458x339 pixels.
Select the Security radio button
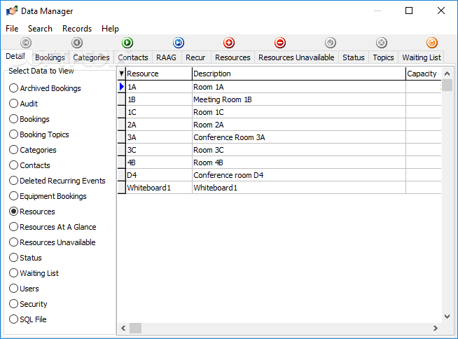[x=13, y=304]
